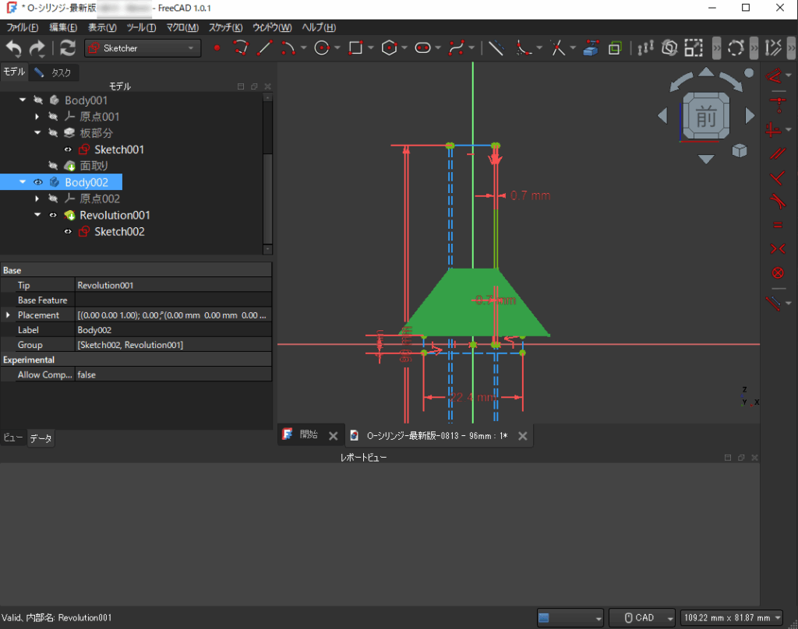Expand the 原点001 tree node

tap(37, 117)
